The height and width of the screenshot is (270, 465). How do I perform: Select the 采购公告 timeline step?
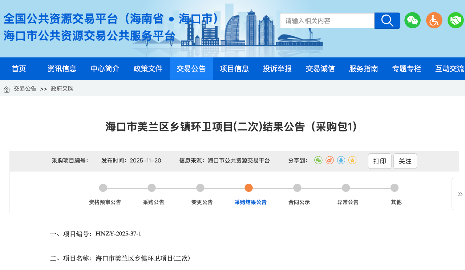click(x=152, y=188)
